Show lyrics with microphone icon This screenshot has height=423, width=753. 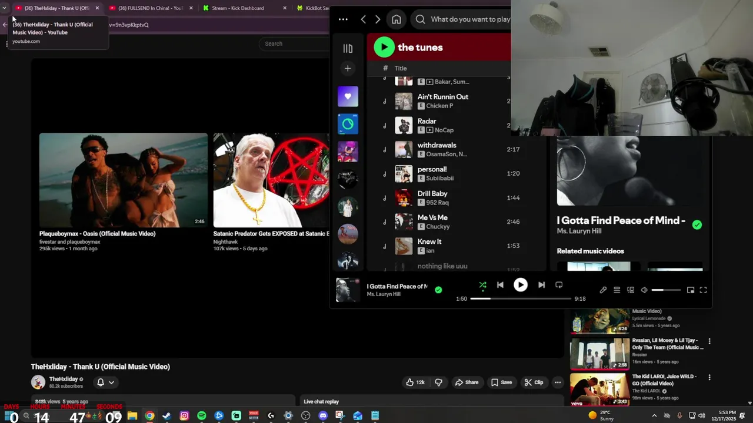coord(603,290)
